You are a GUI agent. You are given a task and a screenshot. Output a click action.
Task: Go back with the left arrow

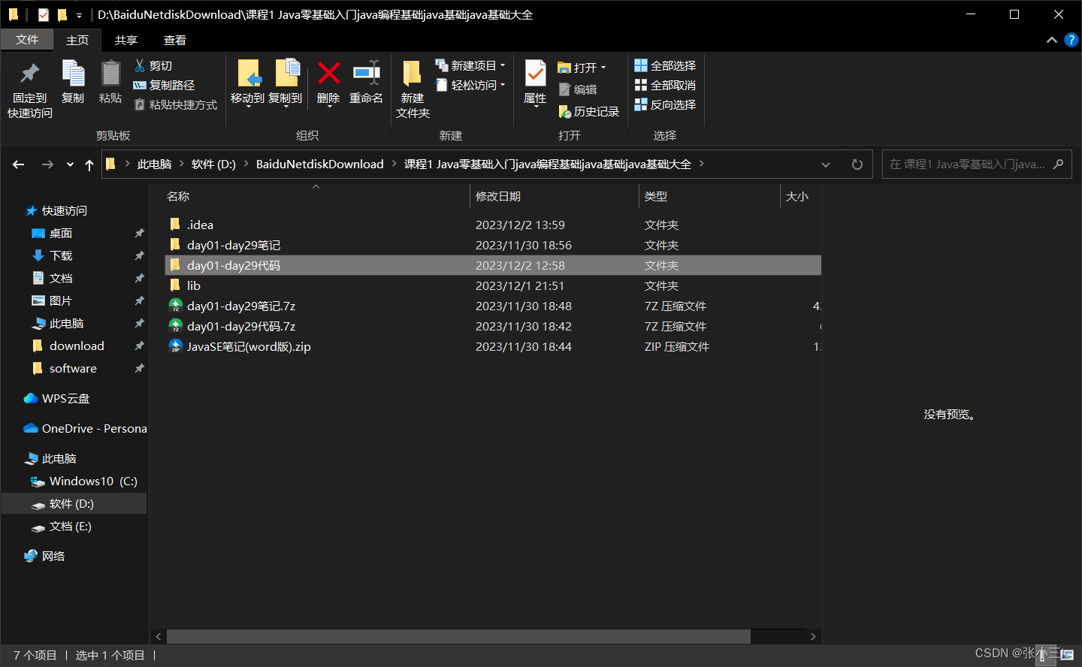(x=19, y=164)
